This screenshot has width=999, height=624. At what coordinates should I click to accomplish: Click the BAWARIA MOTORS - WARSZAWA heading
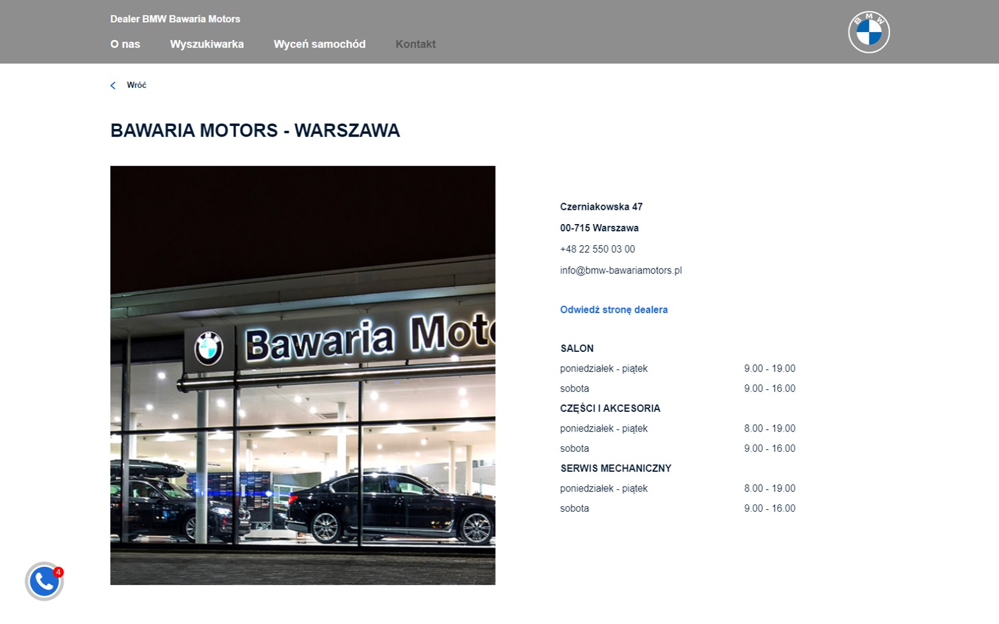pyautogui.click(x=255, y=130)
